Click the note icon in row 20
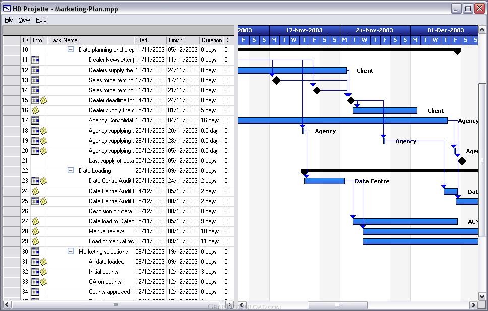The height and width of the screenshot is (311, 488). 43,151
